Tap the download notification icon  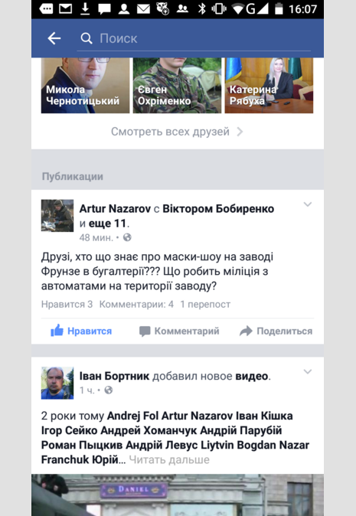(x=85, y=9)
